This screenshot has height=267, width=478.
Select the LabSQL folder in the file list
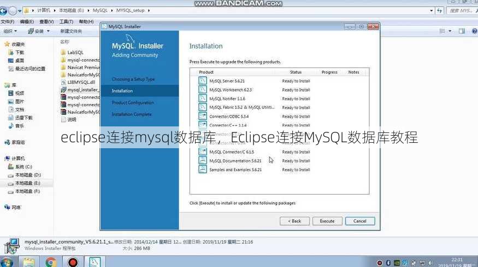point(72,52)
